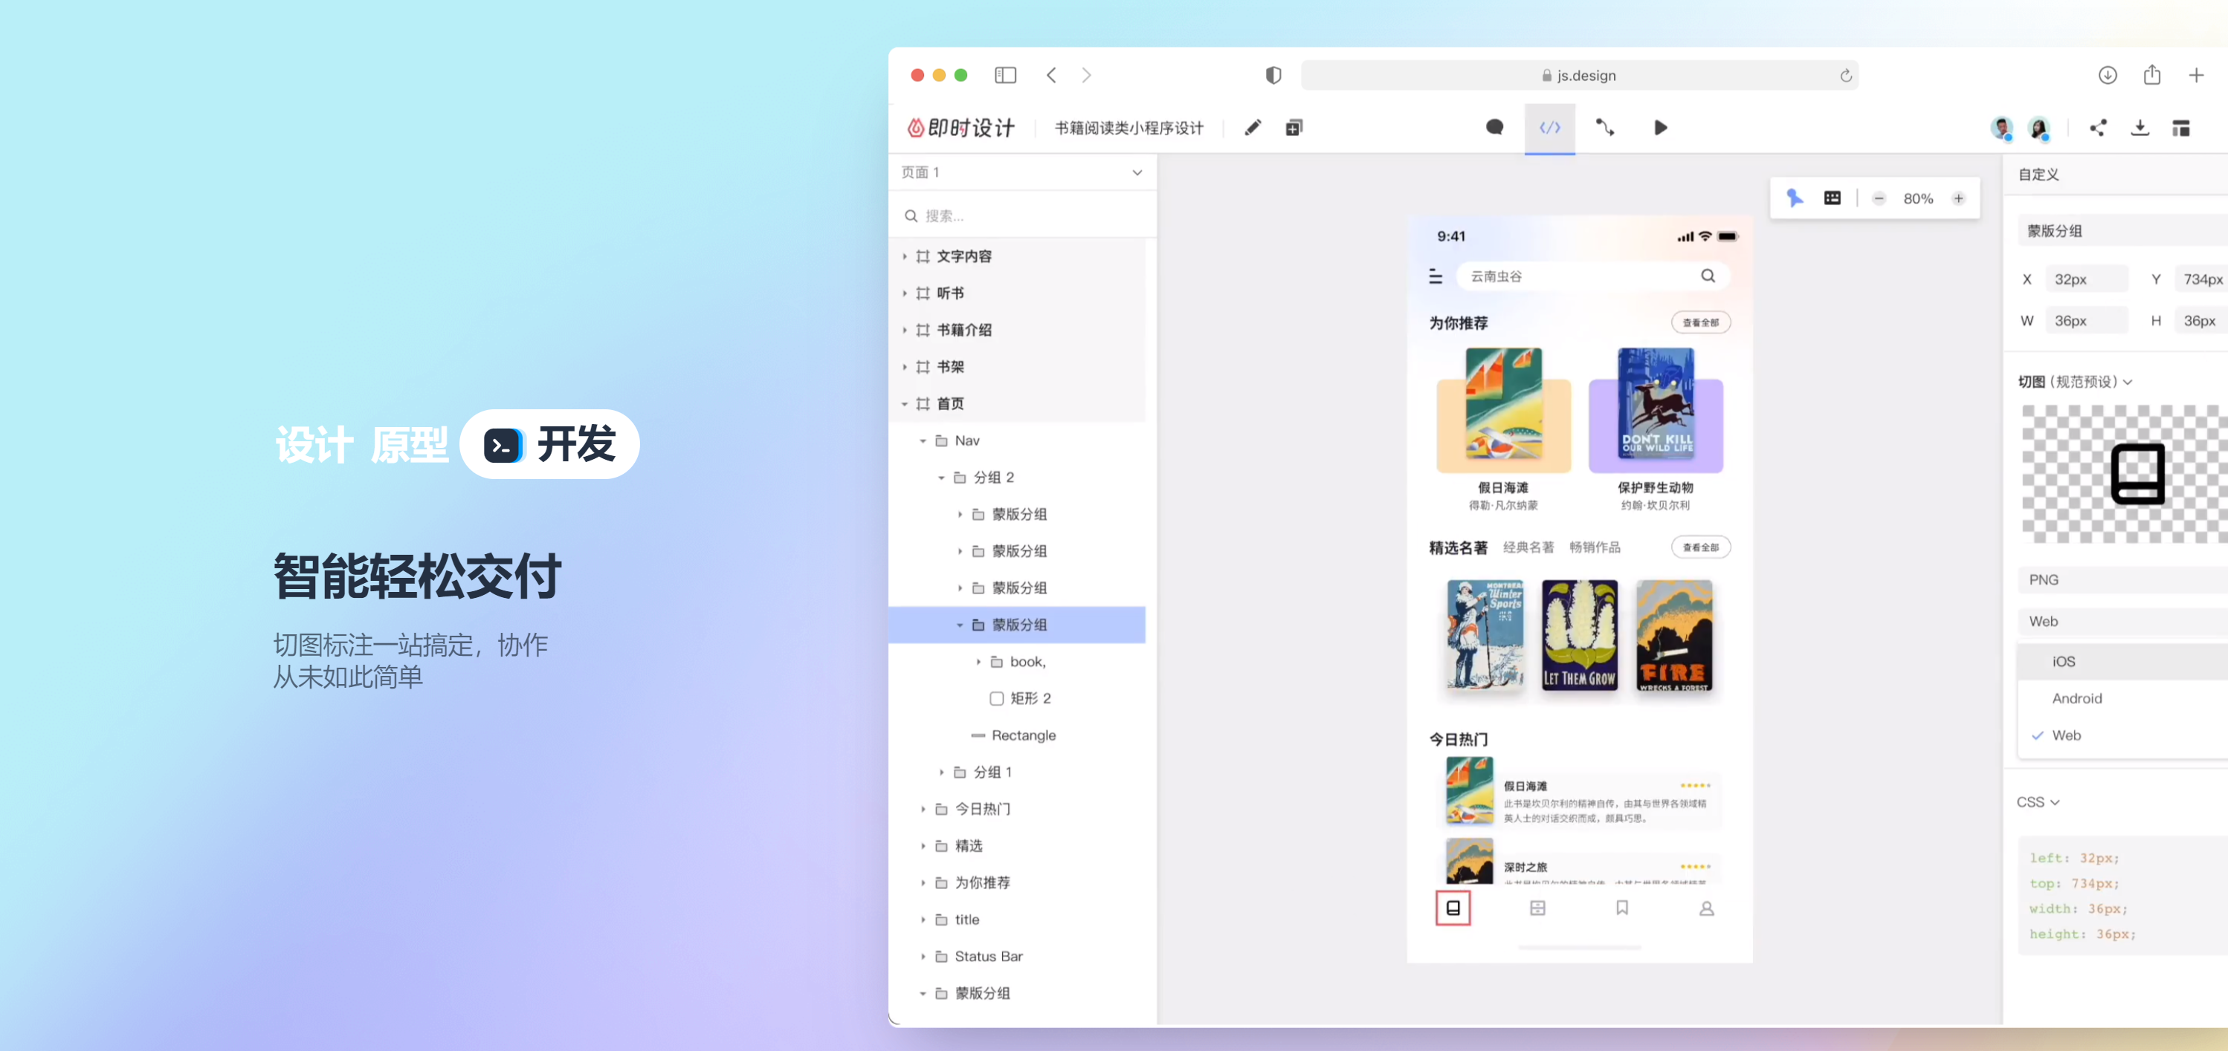Choose the iOS platform option
2228x1051 pixels.
pyautogui.click(x=2063, y=661)
